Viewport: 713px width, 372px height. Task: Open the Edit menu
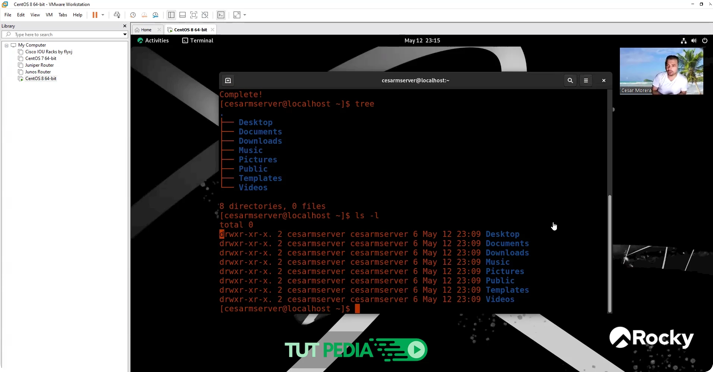pos(21,15)
